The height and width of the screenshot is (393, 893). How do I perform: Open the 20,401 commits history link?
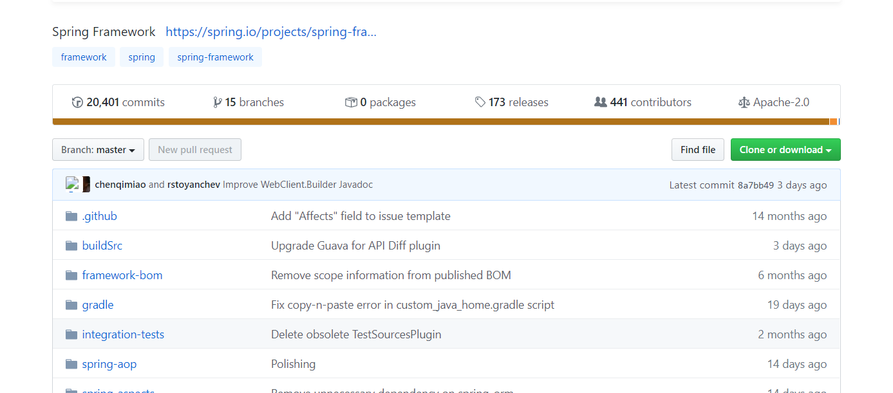(118, 102)
